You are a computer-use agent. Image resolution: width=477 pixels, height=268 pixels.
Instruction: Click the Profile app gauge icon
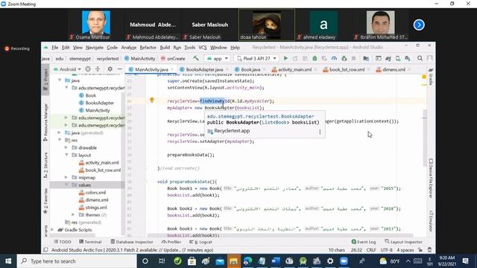tap(335, 58)
